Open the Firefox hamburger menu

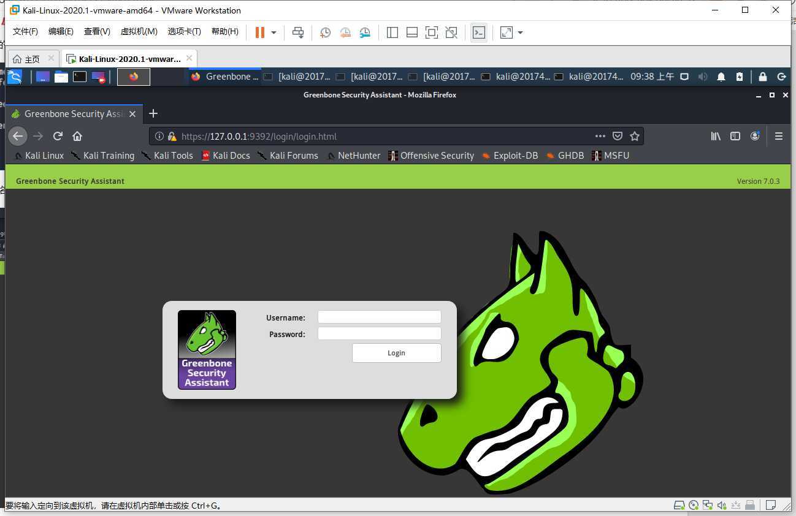(779, 136)
